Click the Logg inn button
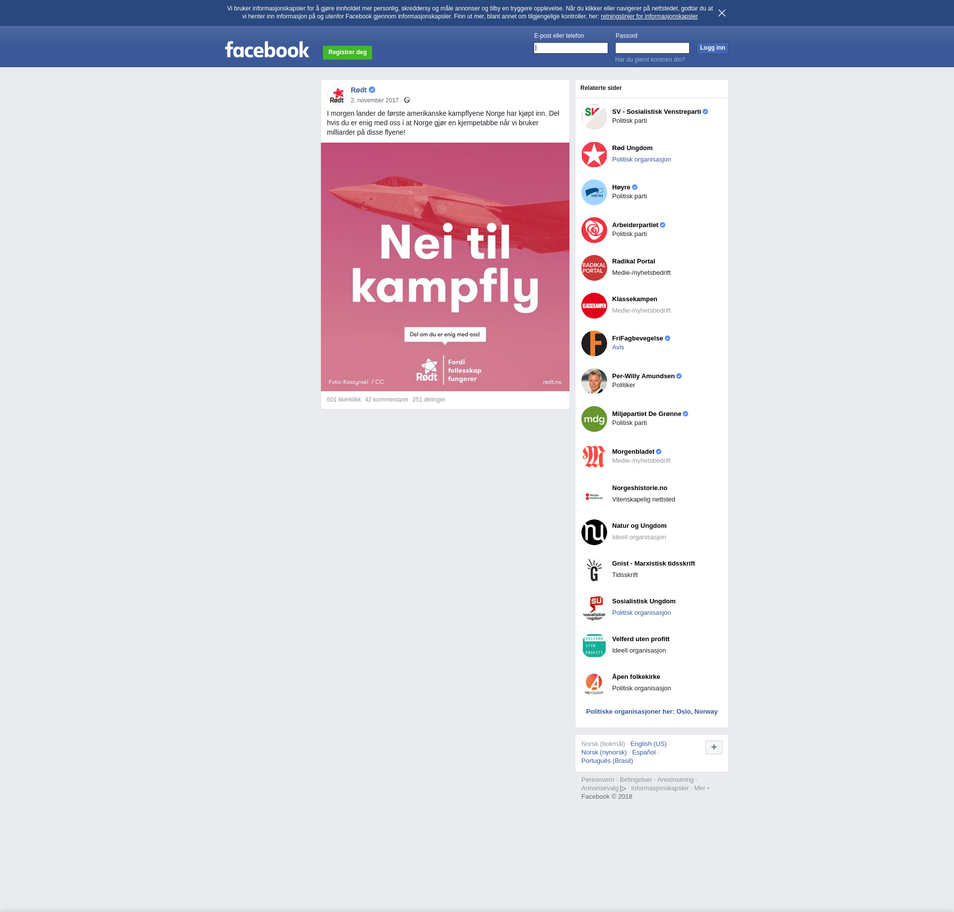The width and height of the screenshot is (954, 912). point(713,48)
